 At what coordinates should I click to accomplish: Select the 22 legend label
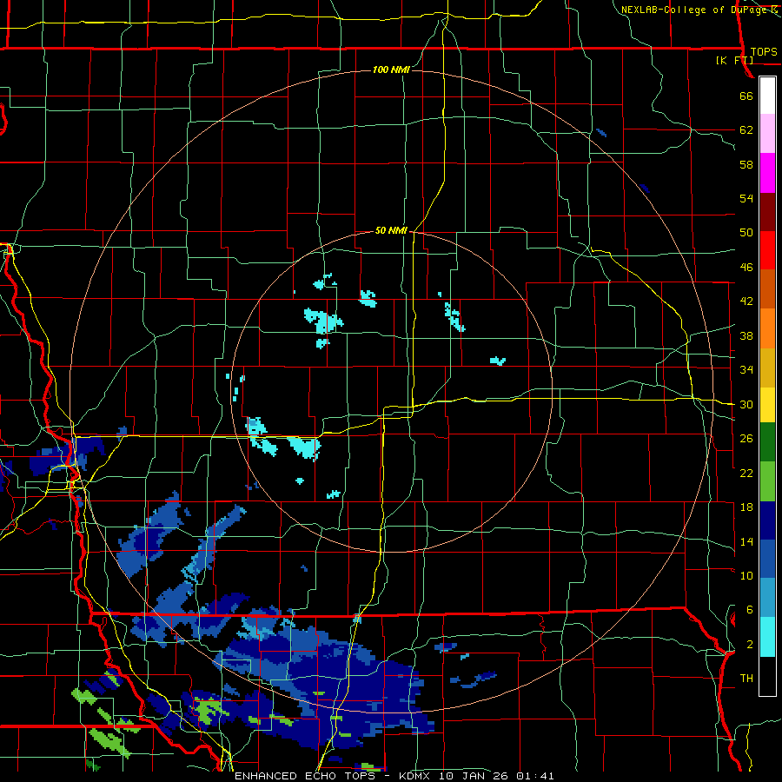[x=746, y=474]
